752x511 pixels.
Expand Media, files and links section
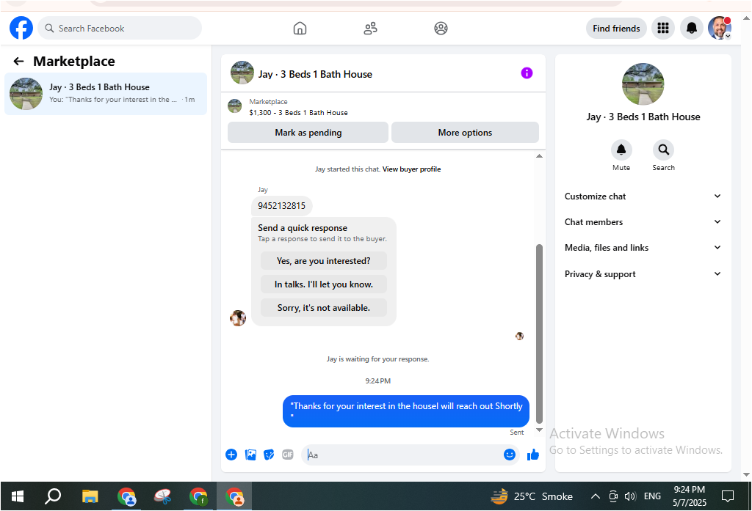pyautogui.click(x=643, y=248)
